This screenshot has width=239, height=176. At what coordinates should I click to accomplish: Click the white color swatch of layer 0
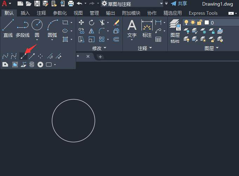pyautogui.click(x=207, y=22)
